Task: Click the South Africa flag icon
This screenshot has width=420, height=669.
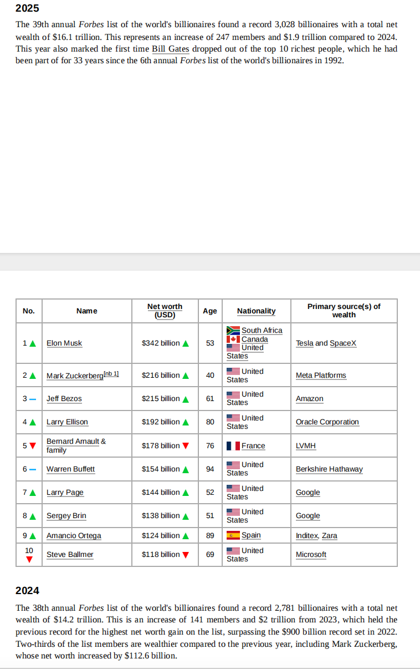Action: [x=233, y=330]
